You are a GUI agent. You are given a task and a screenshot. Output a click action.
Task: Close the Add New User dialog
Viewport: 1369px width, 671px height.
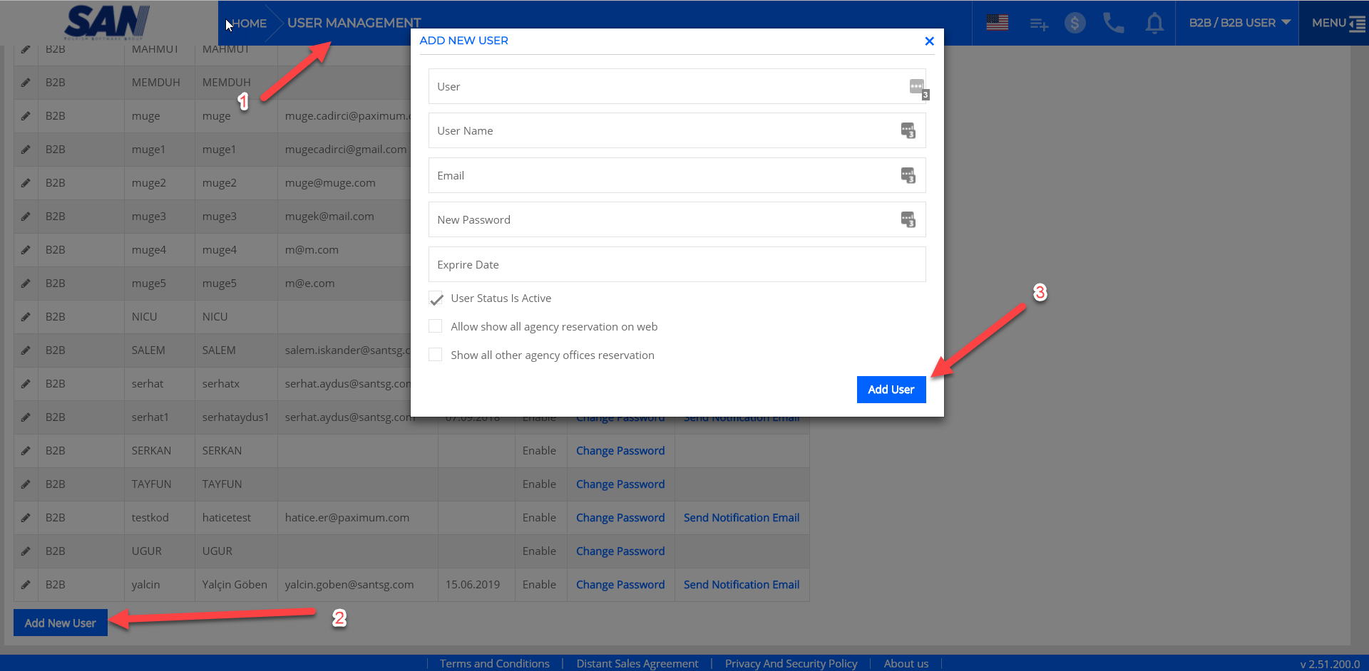click(929, 41)
